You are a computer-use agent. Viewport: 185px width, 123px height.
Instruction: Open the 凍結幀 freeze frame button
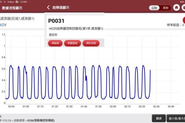point(55,43)
